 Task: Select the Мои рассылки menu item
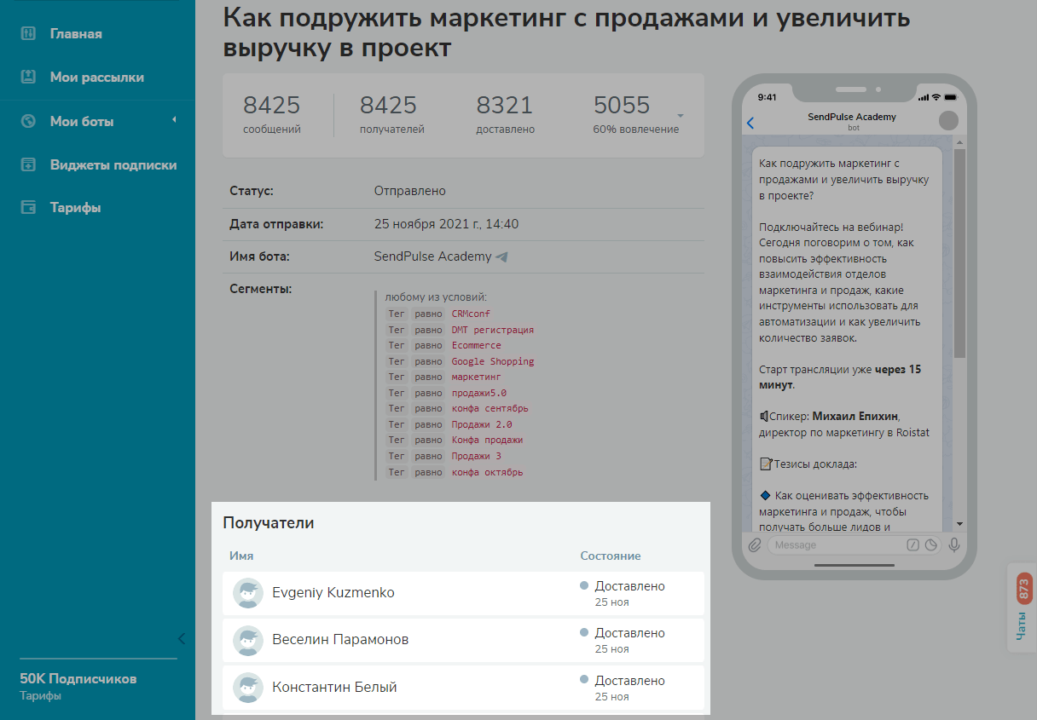point(96,78)
